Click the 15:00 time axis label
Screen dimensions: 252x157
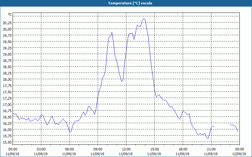[x=154, y=149]
